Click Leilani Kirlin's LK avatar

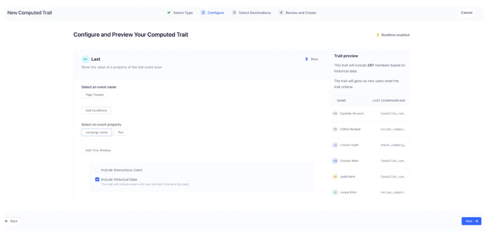[335, 192]
